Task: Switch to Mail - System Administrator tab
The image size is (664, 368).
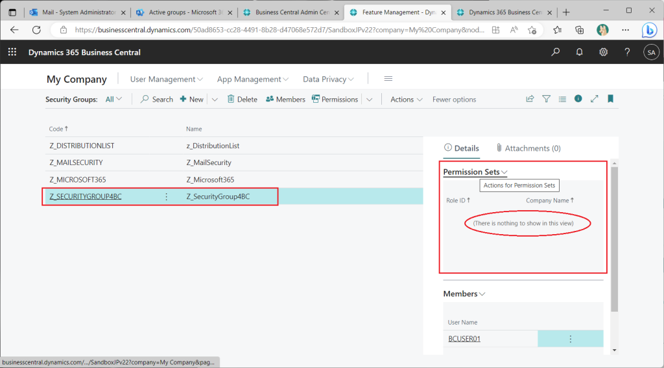Action: click(x=78, y=12)
